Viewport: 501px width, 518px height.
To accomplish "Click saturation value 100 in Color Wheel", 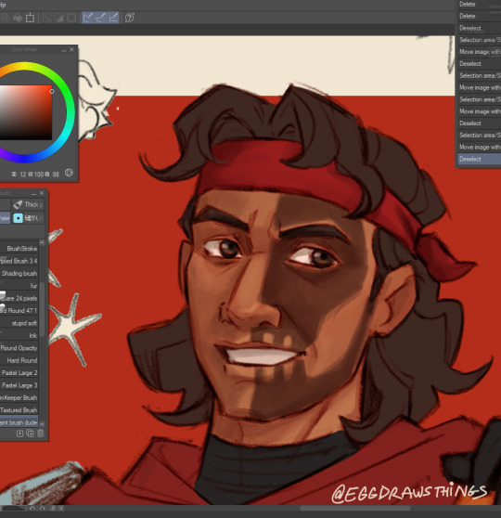I will point(39,175).
